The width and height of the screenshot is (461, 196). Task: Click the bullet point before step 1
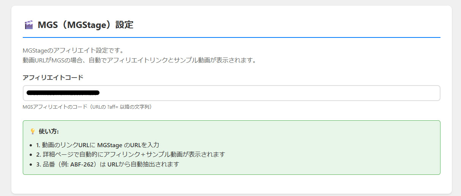[31, 145]
